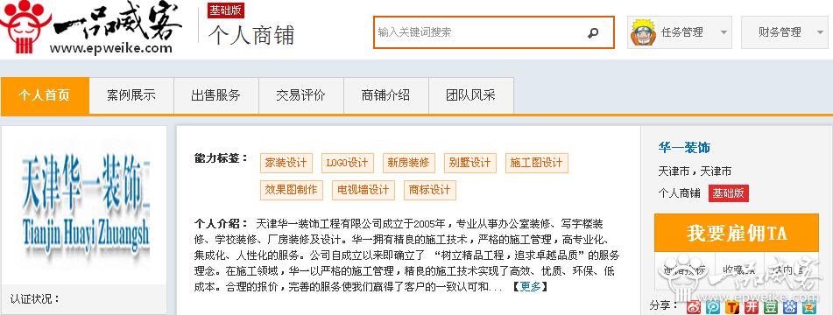
Task: Switch to the 个人首页 tab
Action: click(x=45, y=96)
